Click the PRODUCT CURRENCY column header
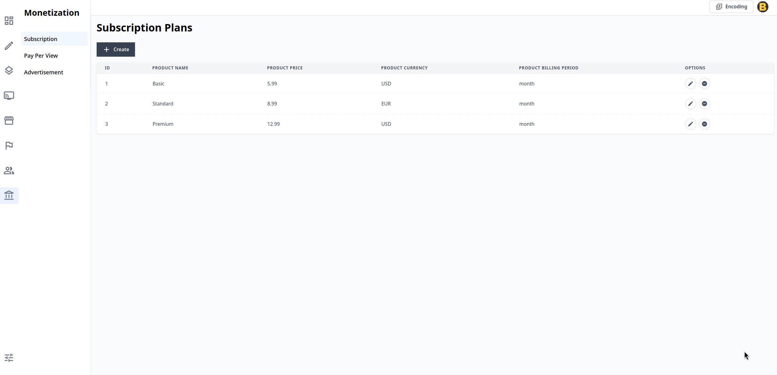Viewport: 777px width, 375px height. 404,68
